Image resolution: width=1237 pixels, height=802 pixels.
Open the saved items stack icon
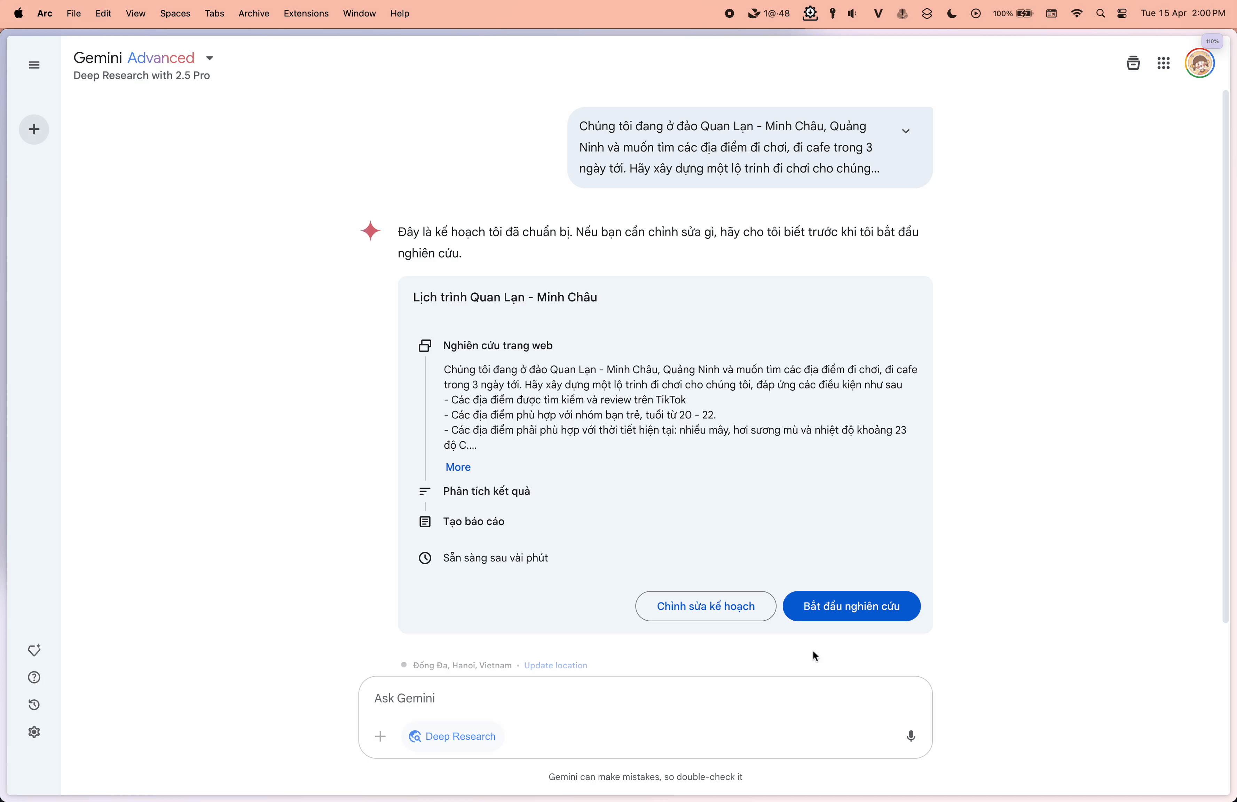(1133, 63)
